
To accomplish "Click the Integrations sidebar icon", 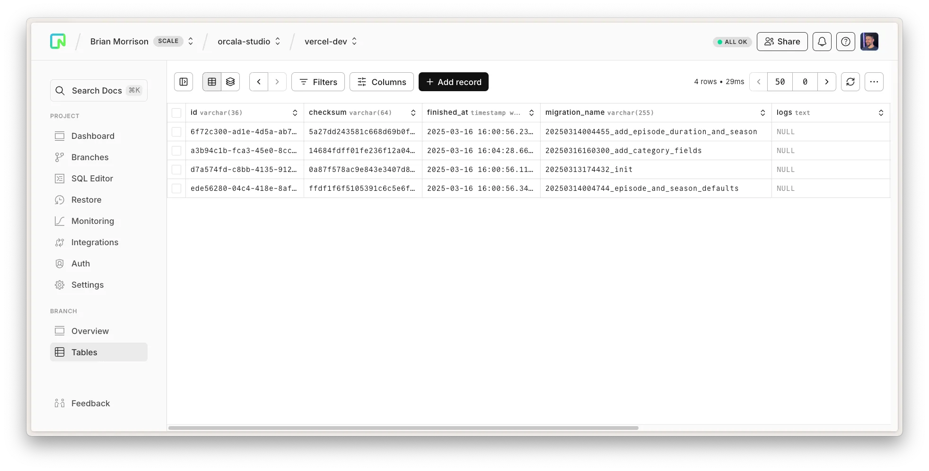I will coord(60,242).
